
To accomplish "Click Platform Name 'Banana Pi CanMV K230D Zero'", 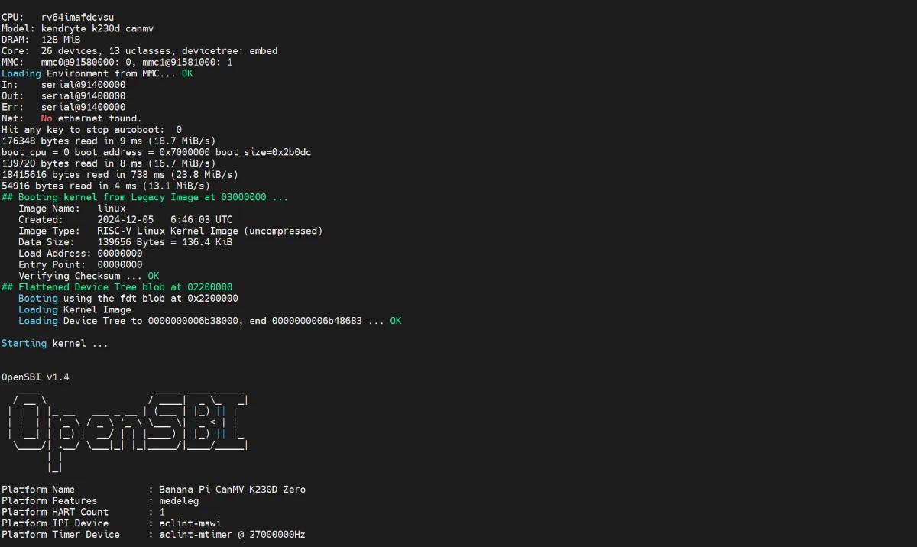I will click(x=232, y=490).
